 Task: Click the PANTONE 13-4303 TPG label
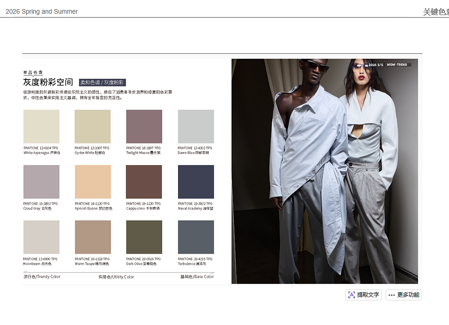tap(195, 148)
